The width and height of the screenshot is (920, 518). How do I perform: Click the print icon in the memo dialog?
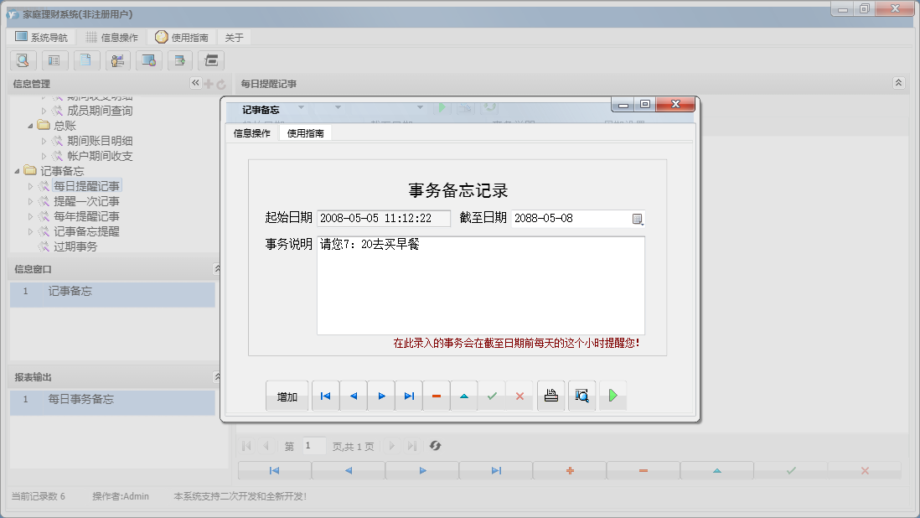pos(550,395)
